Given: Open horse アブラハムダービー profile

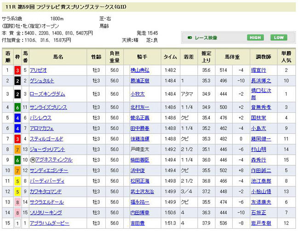Looking at the screenshot, I should (x=49, y=223).
